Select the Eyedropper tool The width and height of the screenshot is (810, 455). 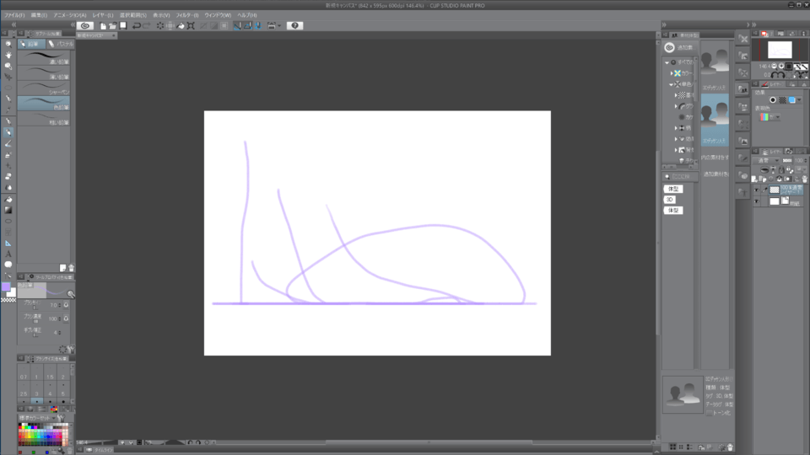pos(8,110)
